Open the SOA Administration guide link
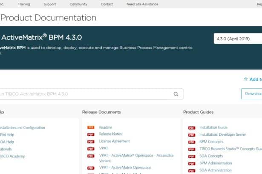Screen dimensions: 262x174 (x=216, y=170)
